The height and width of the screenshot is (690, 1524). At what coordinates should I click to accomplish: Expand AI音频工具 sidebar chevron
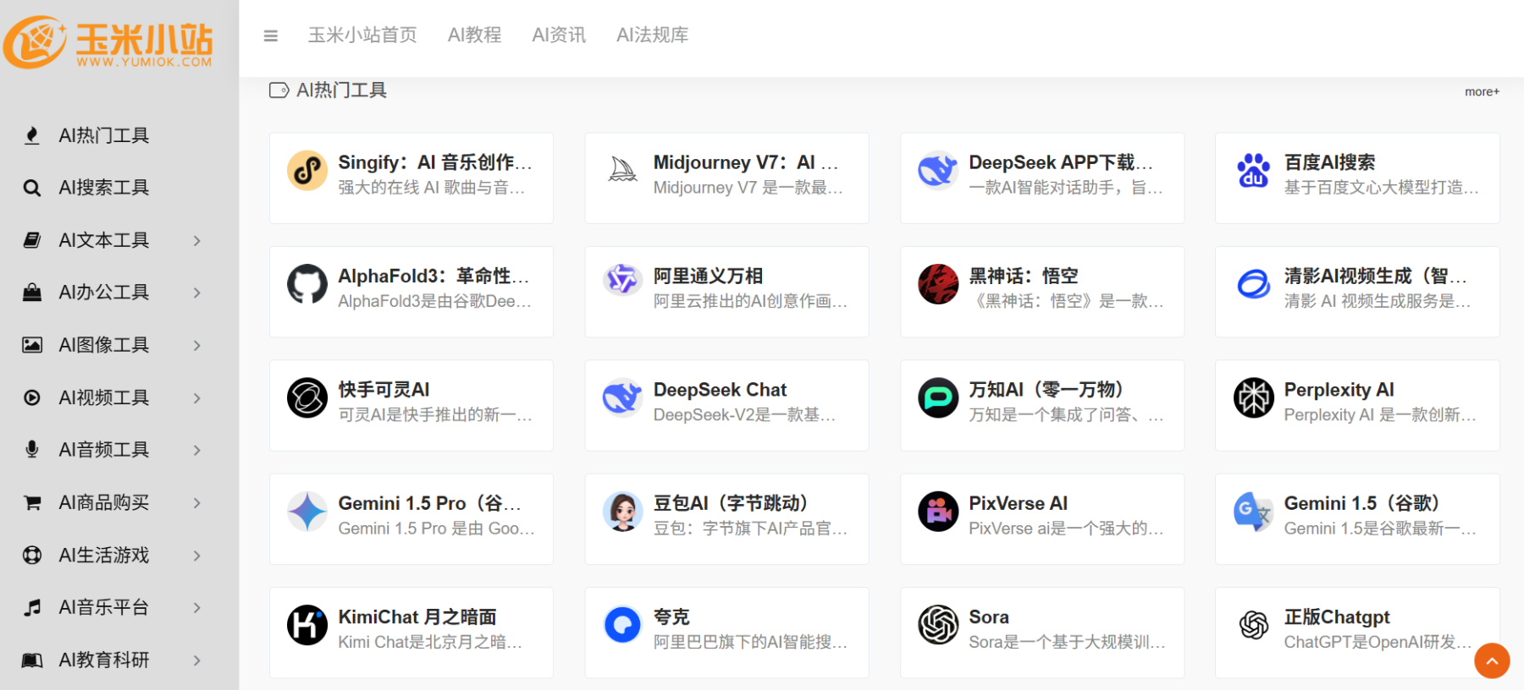click(196, 450)
